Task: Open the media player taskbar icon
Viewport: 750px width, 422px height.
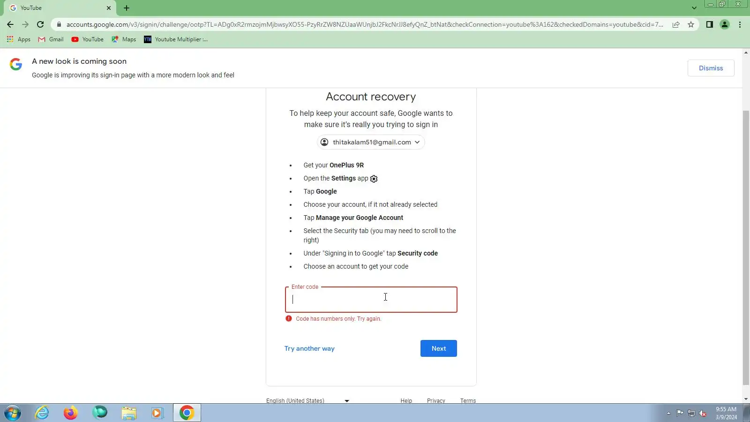Action: coord(157,413)
